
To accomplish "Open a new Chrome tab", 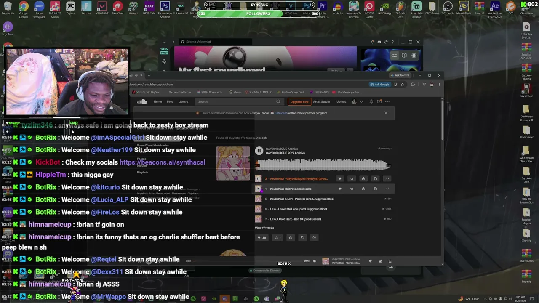I will coord(149,75).
